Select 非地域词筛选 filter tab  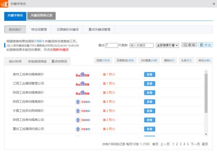pyautogui.click(x=37, y=61)
